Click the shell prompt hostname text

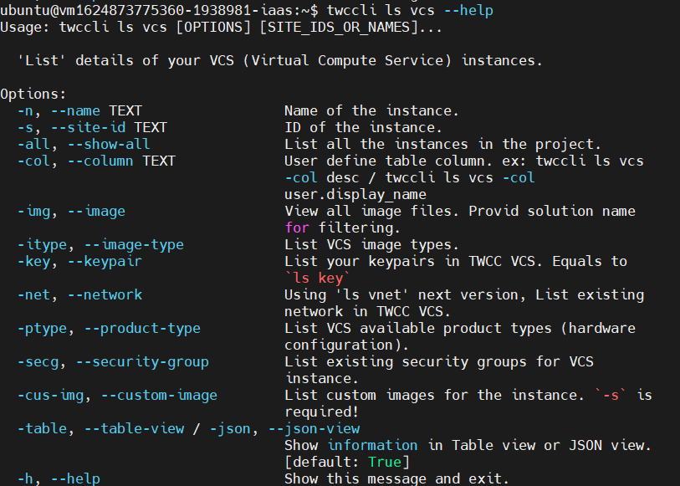(155, 10)
